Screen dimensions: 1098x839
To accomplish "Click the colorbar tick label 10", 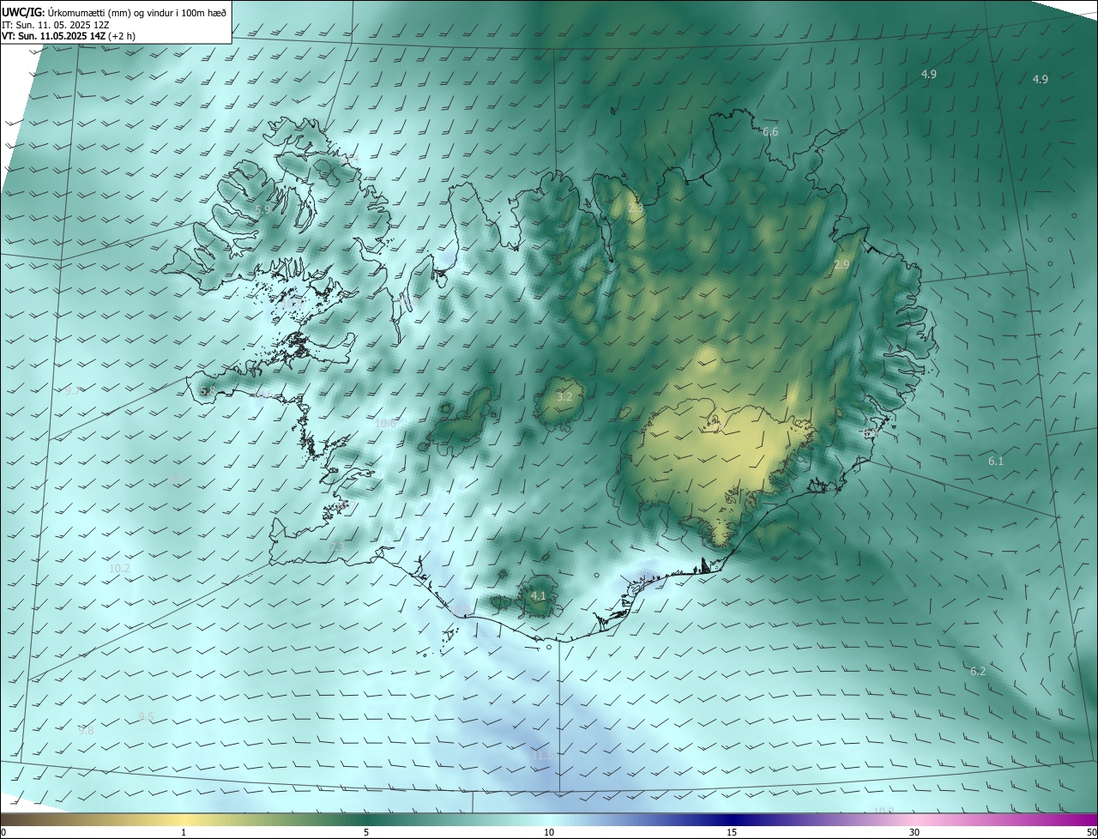I will pos(549,833).
